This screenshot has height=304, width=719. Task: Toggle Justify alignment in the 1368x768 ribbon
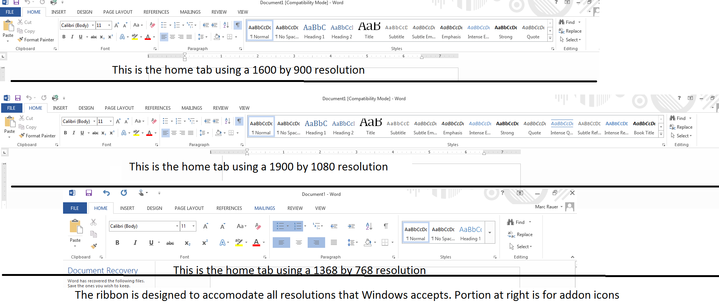tap(334, 243)
